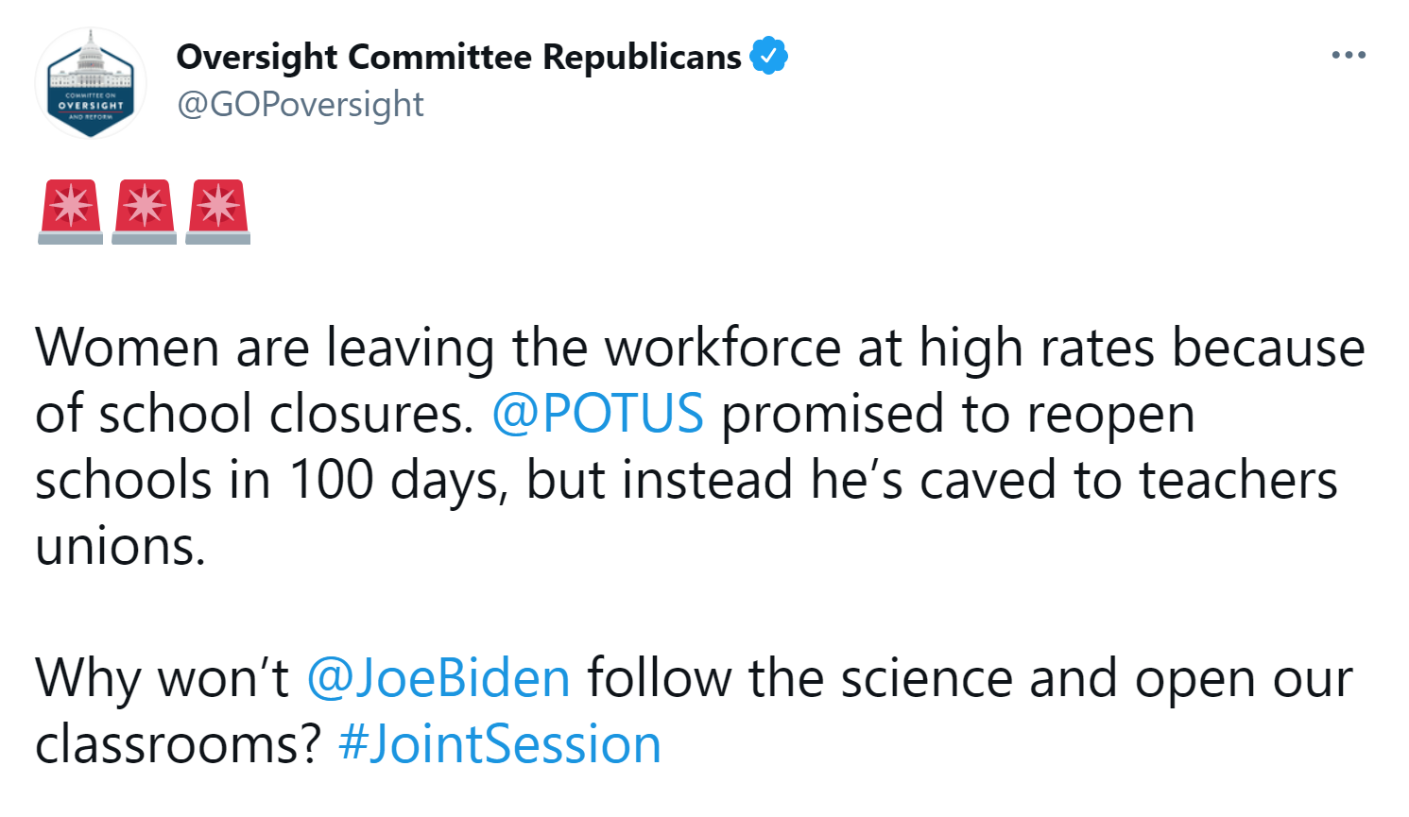Open the @POTUS mention link
This screenshot has width=1409, height=817.
pos(597,414)
